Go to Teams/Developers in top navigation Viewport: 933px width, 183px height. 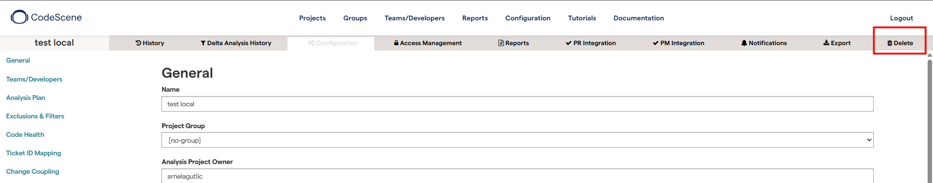point(414,18)
